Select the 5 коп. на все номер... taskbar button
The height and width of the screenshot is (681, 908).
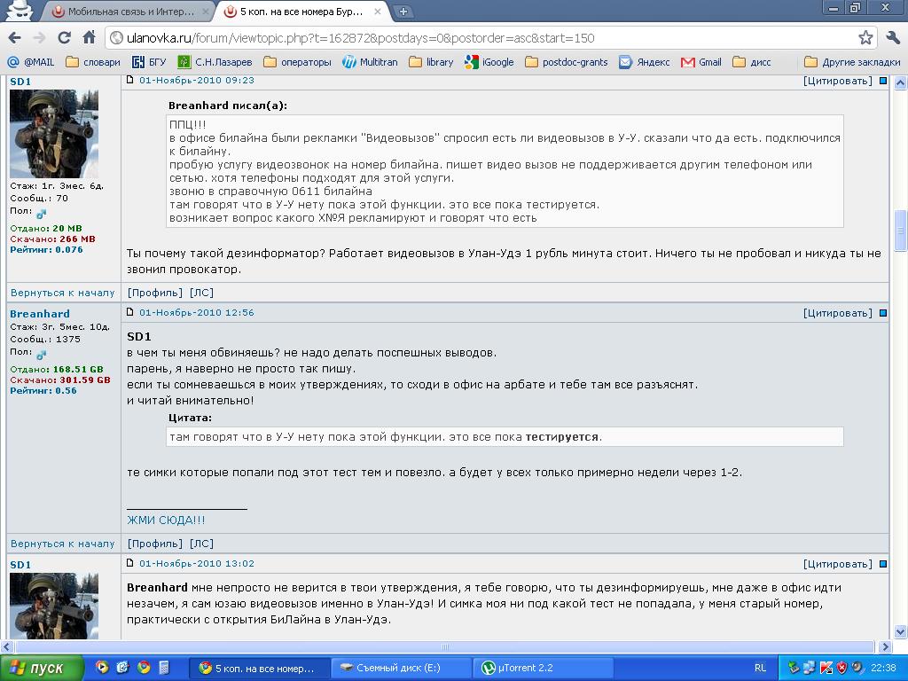tap(260, 668)
